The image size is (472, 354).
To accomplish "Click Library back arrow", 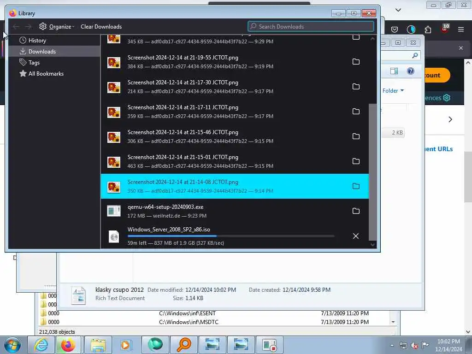I will [16, 27].
